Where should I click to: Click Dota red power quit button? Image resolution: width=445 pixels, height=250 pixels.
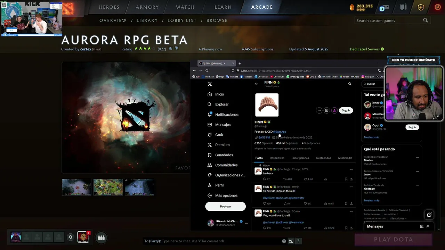coord(438,7)
